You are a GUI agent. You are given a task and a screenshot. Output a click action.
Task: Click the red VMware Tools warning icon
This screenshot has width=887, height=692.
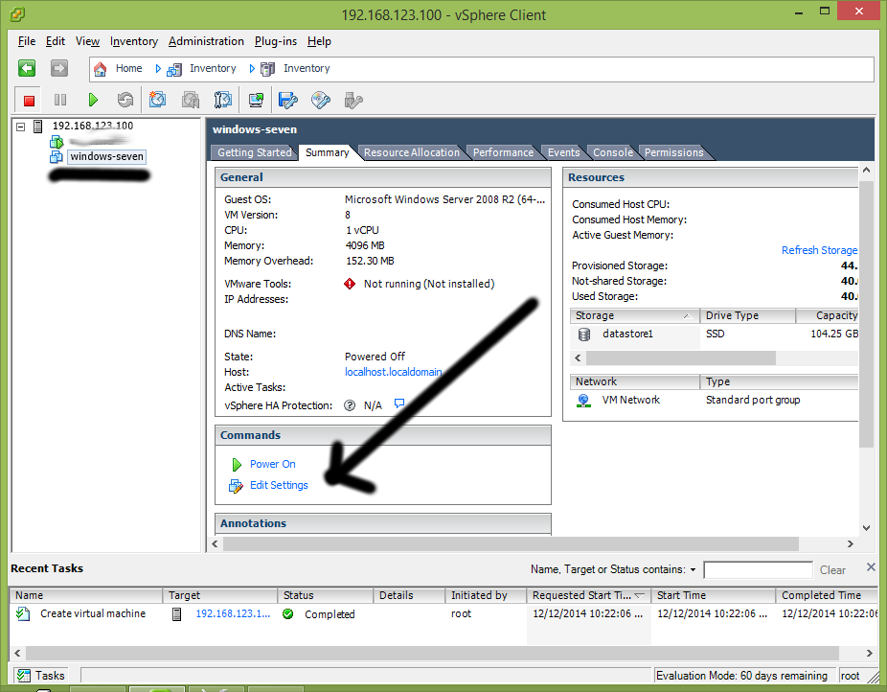coord(350,284)
